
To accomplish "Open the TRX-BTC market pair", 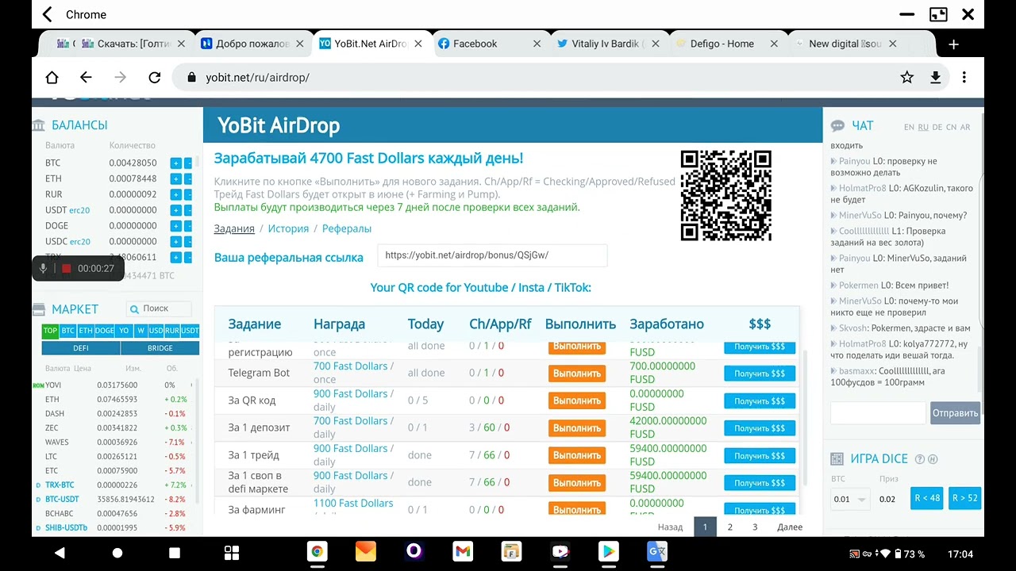I will tap(60, 485).
